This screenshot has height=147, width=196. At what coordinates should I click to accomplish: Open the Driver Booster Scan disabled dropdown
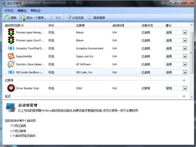coord(185,88)
